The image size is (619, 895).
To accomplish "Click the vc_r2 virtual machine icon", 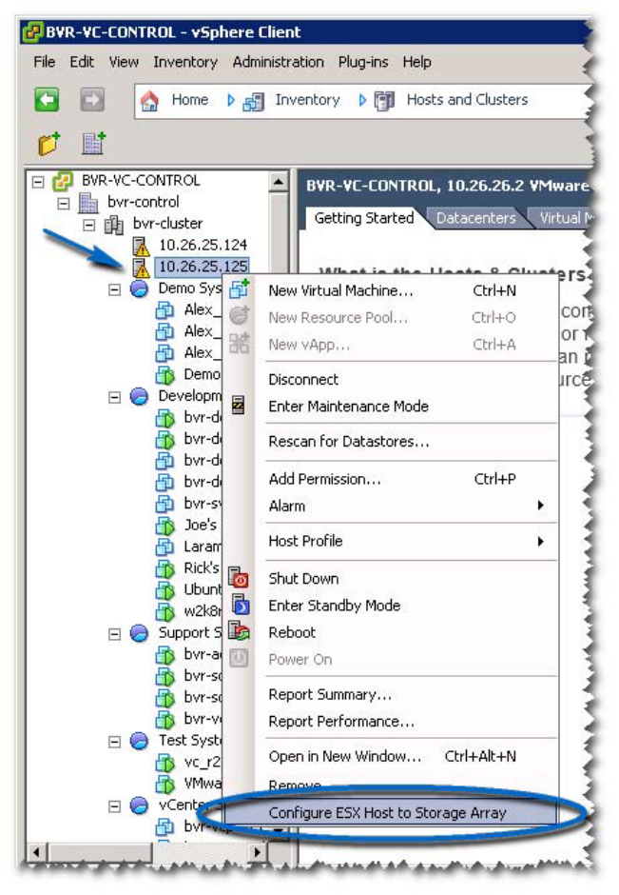I will 164,763.
